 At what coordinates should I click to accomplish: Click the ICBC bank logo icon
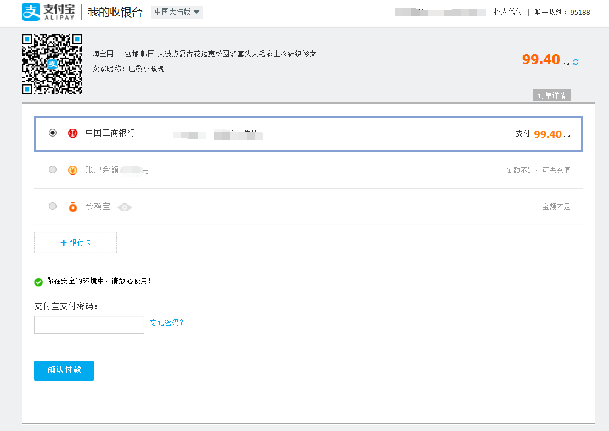72,133
